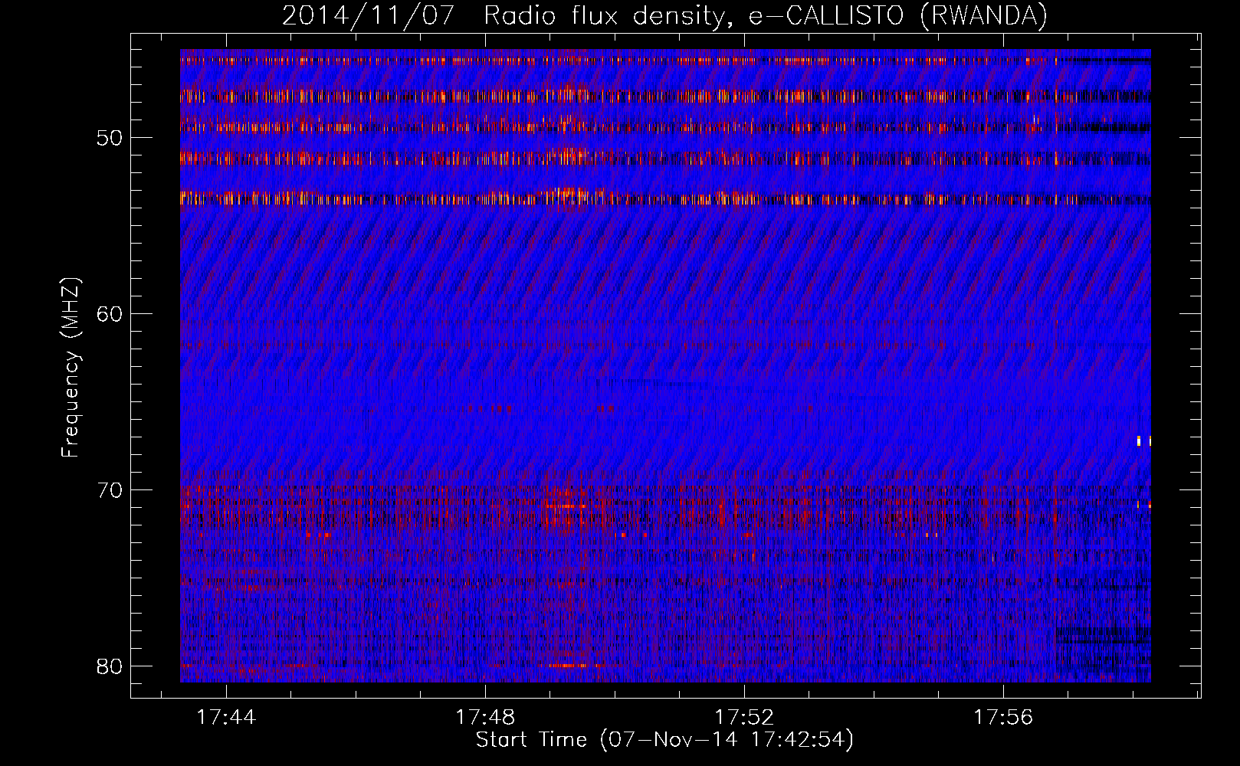This screenshot has height=766, width=1240.
Task: Click the 50 frequency tick label
Action: [x=110, y=138]
